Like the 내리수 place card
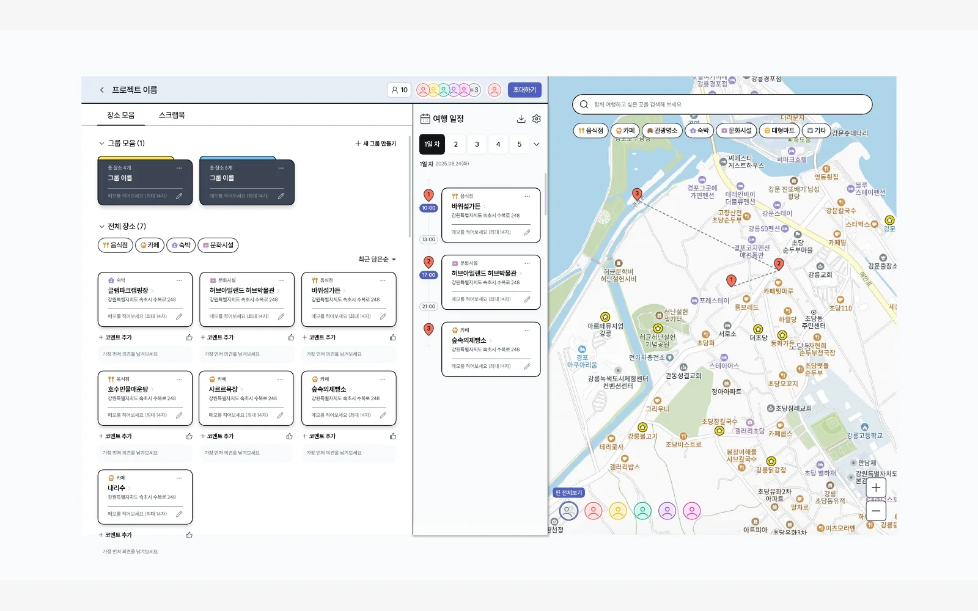Image resolution: width=978 pixels, height=611 pixels. [189, 535]
